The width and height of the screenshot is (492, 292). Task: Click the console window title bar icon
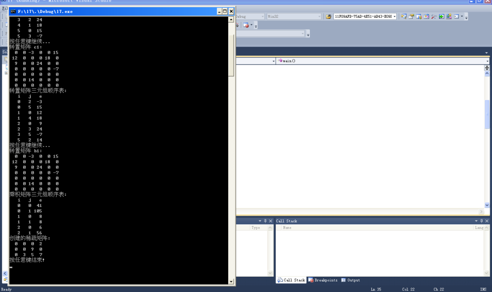pyautogui.click(x=13, y=12)
